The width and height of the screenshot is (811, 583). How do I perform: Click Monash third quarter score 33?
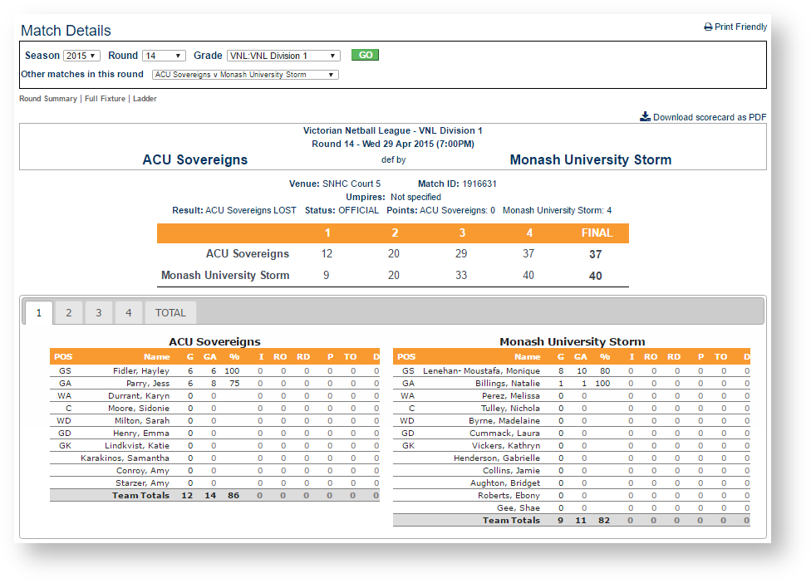pyautogui.click(x=461, y=276)
